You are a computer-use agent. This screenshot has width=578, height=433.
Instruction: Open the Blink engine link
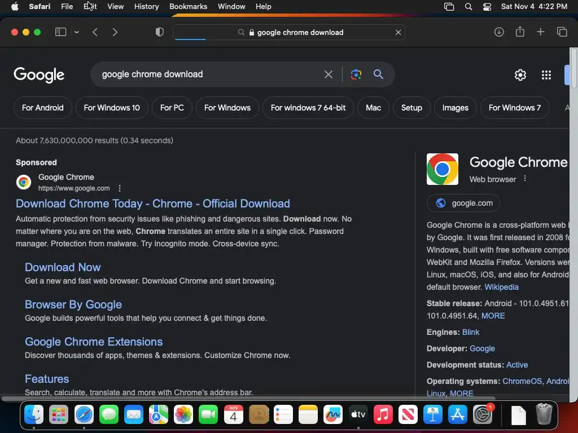pos(471,332)
